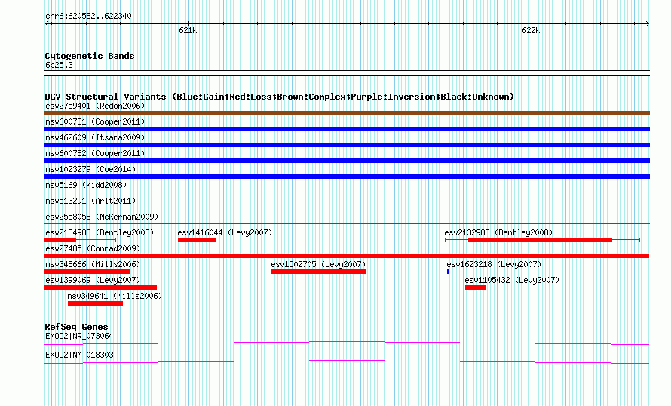Click the thin red nsv5169 line

tap(347, 192)
